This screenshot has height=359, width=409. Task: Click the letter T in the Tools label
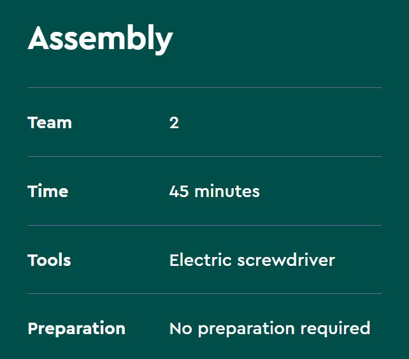pyautogui.click(x=32, y=260)
